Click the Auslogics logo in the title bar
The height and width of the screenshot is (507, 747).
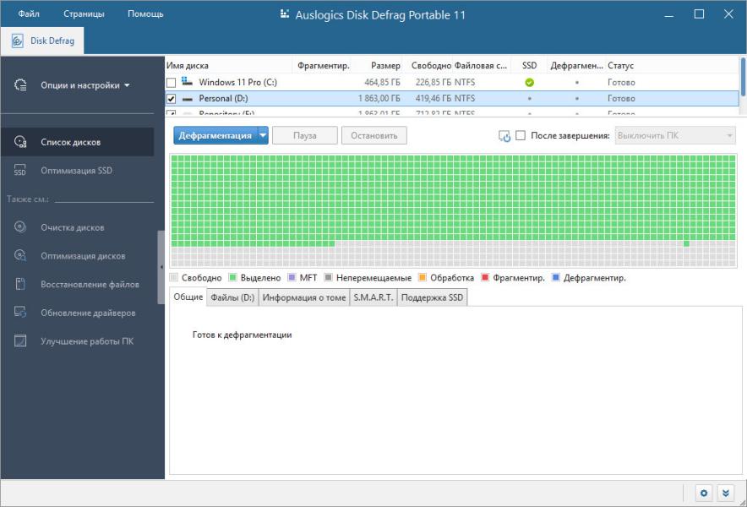[x=285, y=14]
